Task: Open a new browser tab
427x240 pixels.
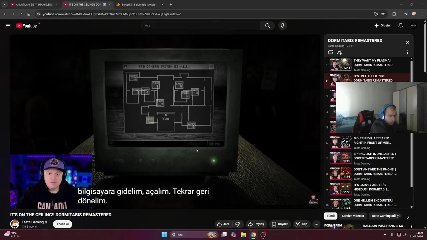Action: coord(171,5)
